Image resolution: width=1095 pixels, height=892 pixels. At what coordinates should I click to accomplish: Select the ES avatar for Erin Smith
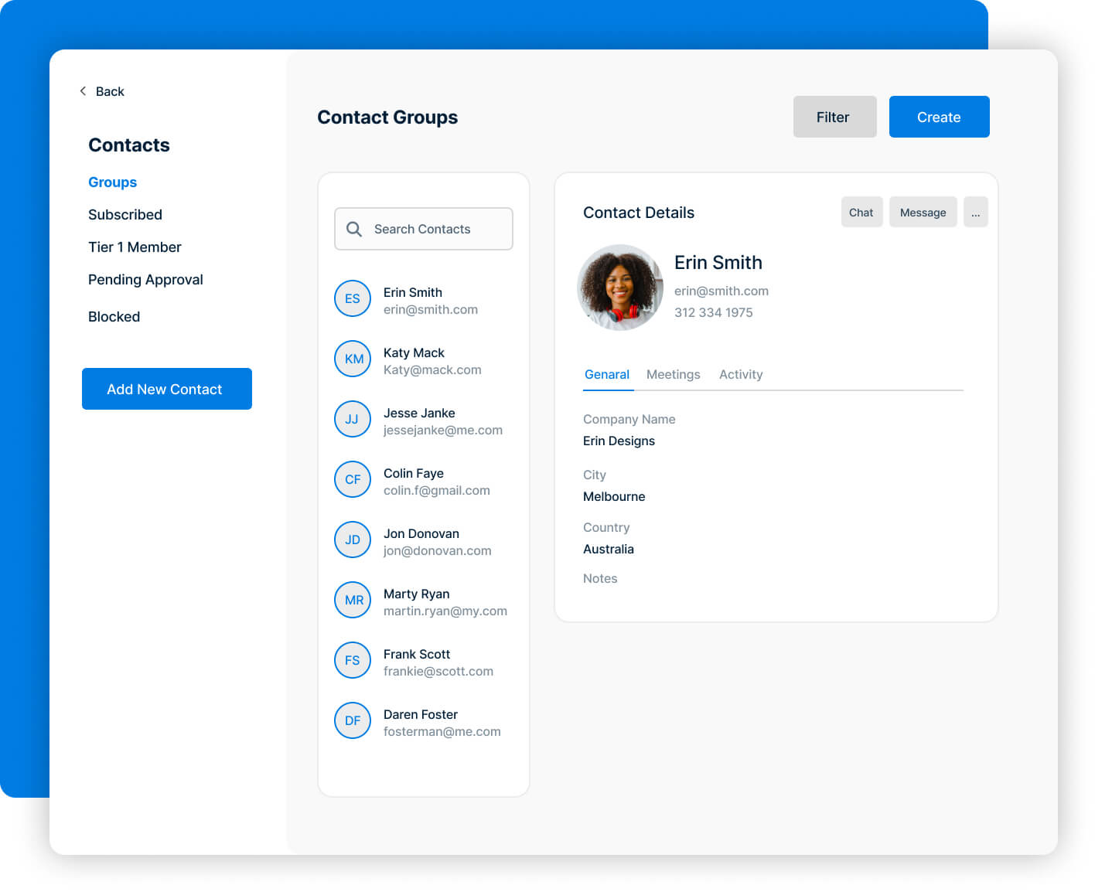pos(353,298)
